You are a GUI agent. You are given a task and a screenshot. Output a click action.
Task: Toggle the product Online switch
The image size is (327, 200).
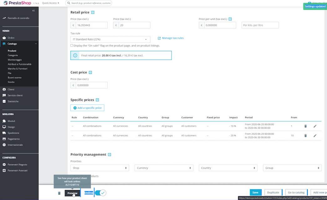pos(100,193)
